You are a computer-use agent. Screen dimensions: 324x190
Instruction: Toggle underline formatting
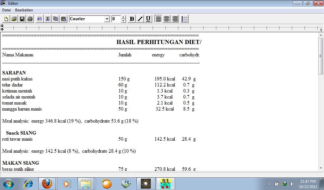148,19
